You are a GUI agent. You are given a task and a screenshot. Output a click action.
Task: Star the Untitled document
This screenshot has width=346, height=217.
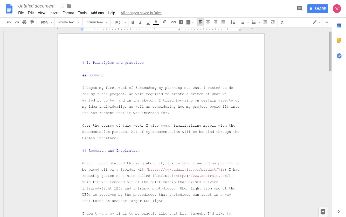tap(62, 6)
